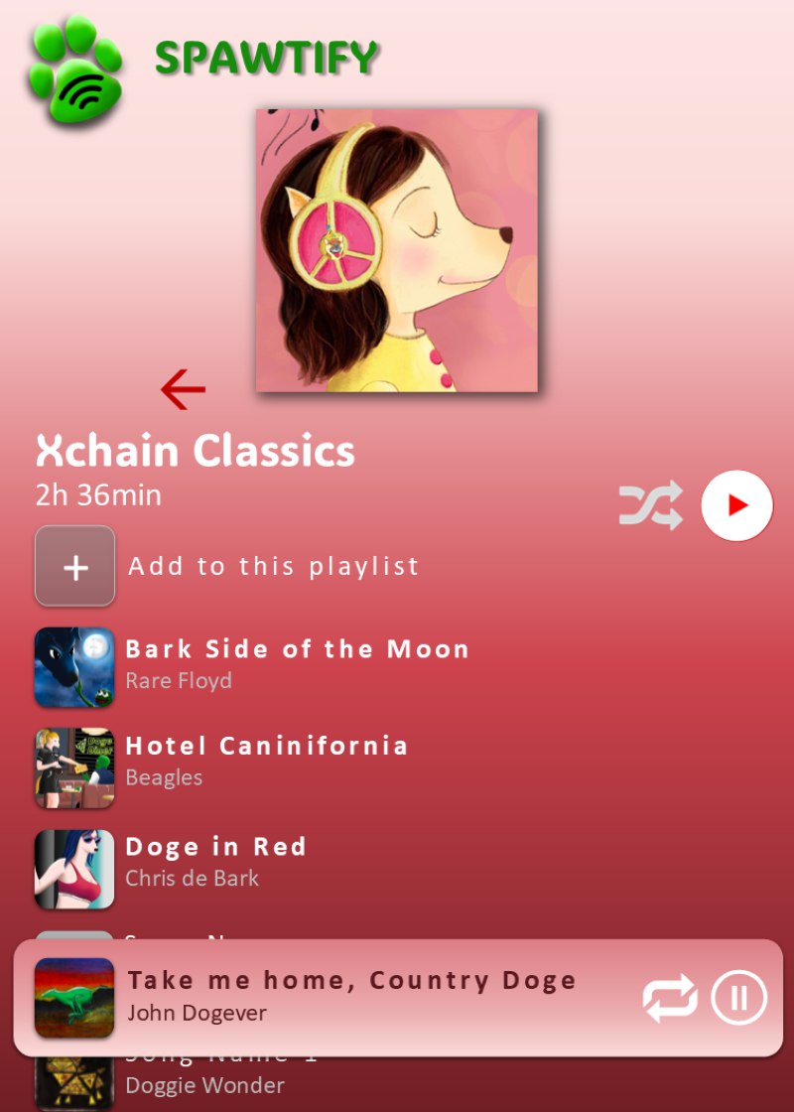Open Hotel Caninifornia cover thumbnail
The image size is (794, 1112).
coord(74,768)
